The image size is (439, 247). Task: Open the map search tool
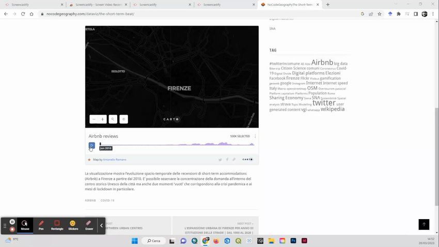(x=113, y=119)
